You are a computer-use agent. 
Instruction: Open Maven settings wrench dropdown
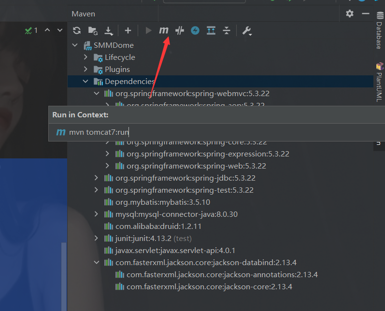point(247,31)
